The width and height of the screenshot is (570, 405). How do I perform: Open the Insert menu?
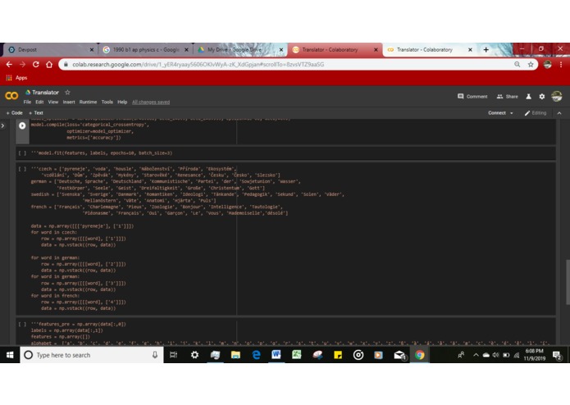[x=69, y=102]
